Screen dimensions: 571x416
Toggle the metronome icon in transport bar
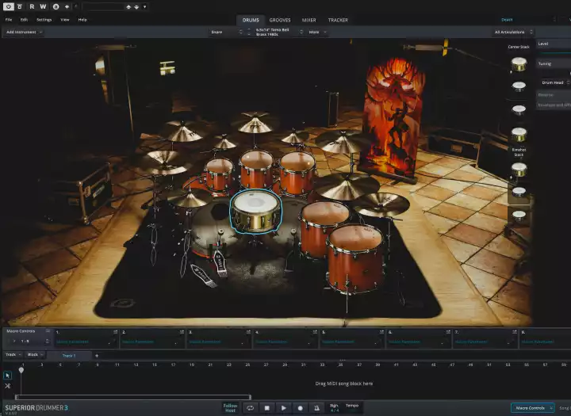tap(316, 407)
